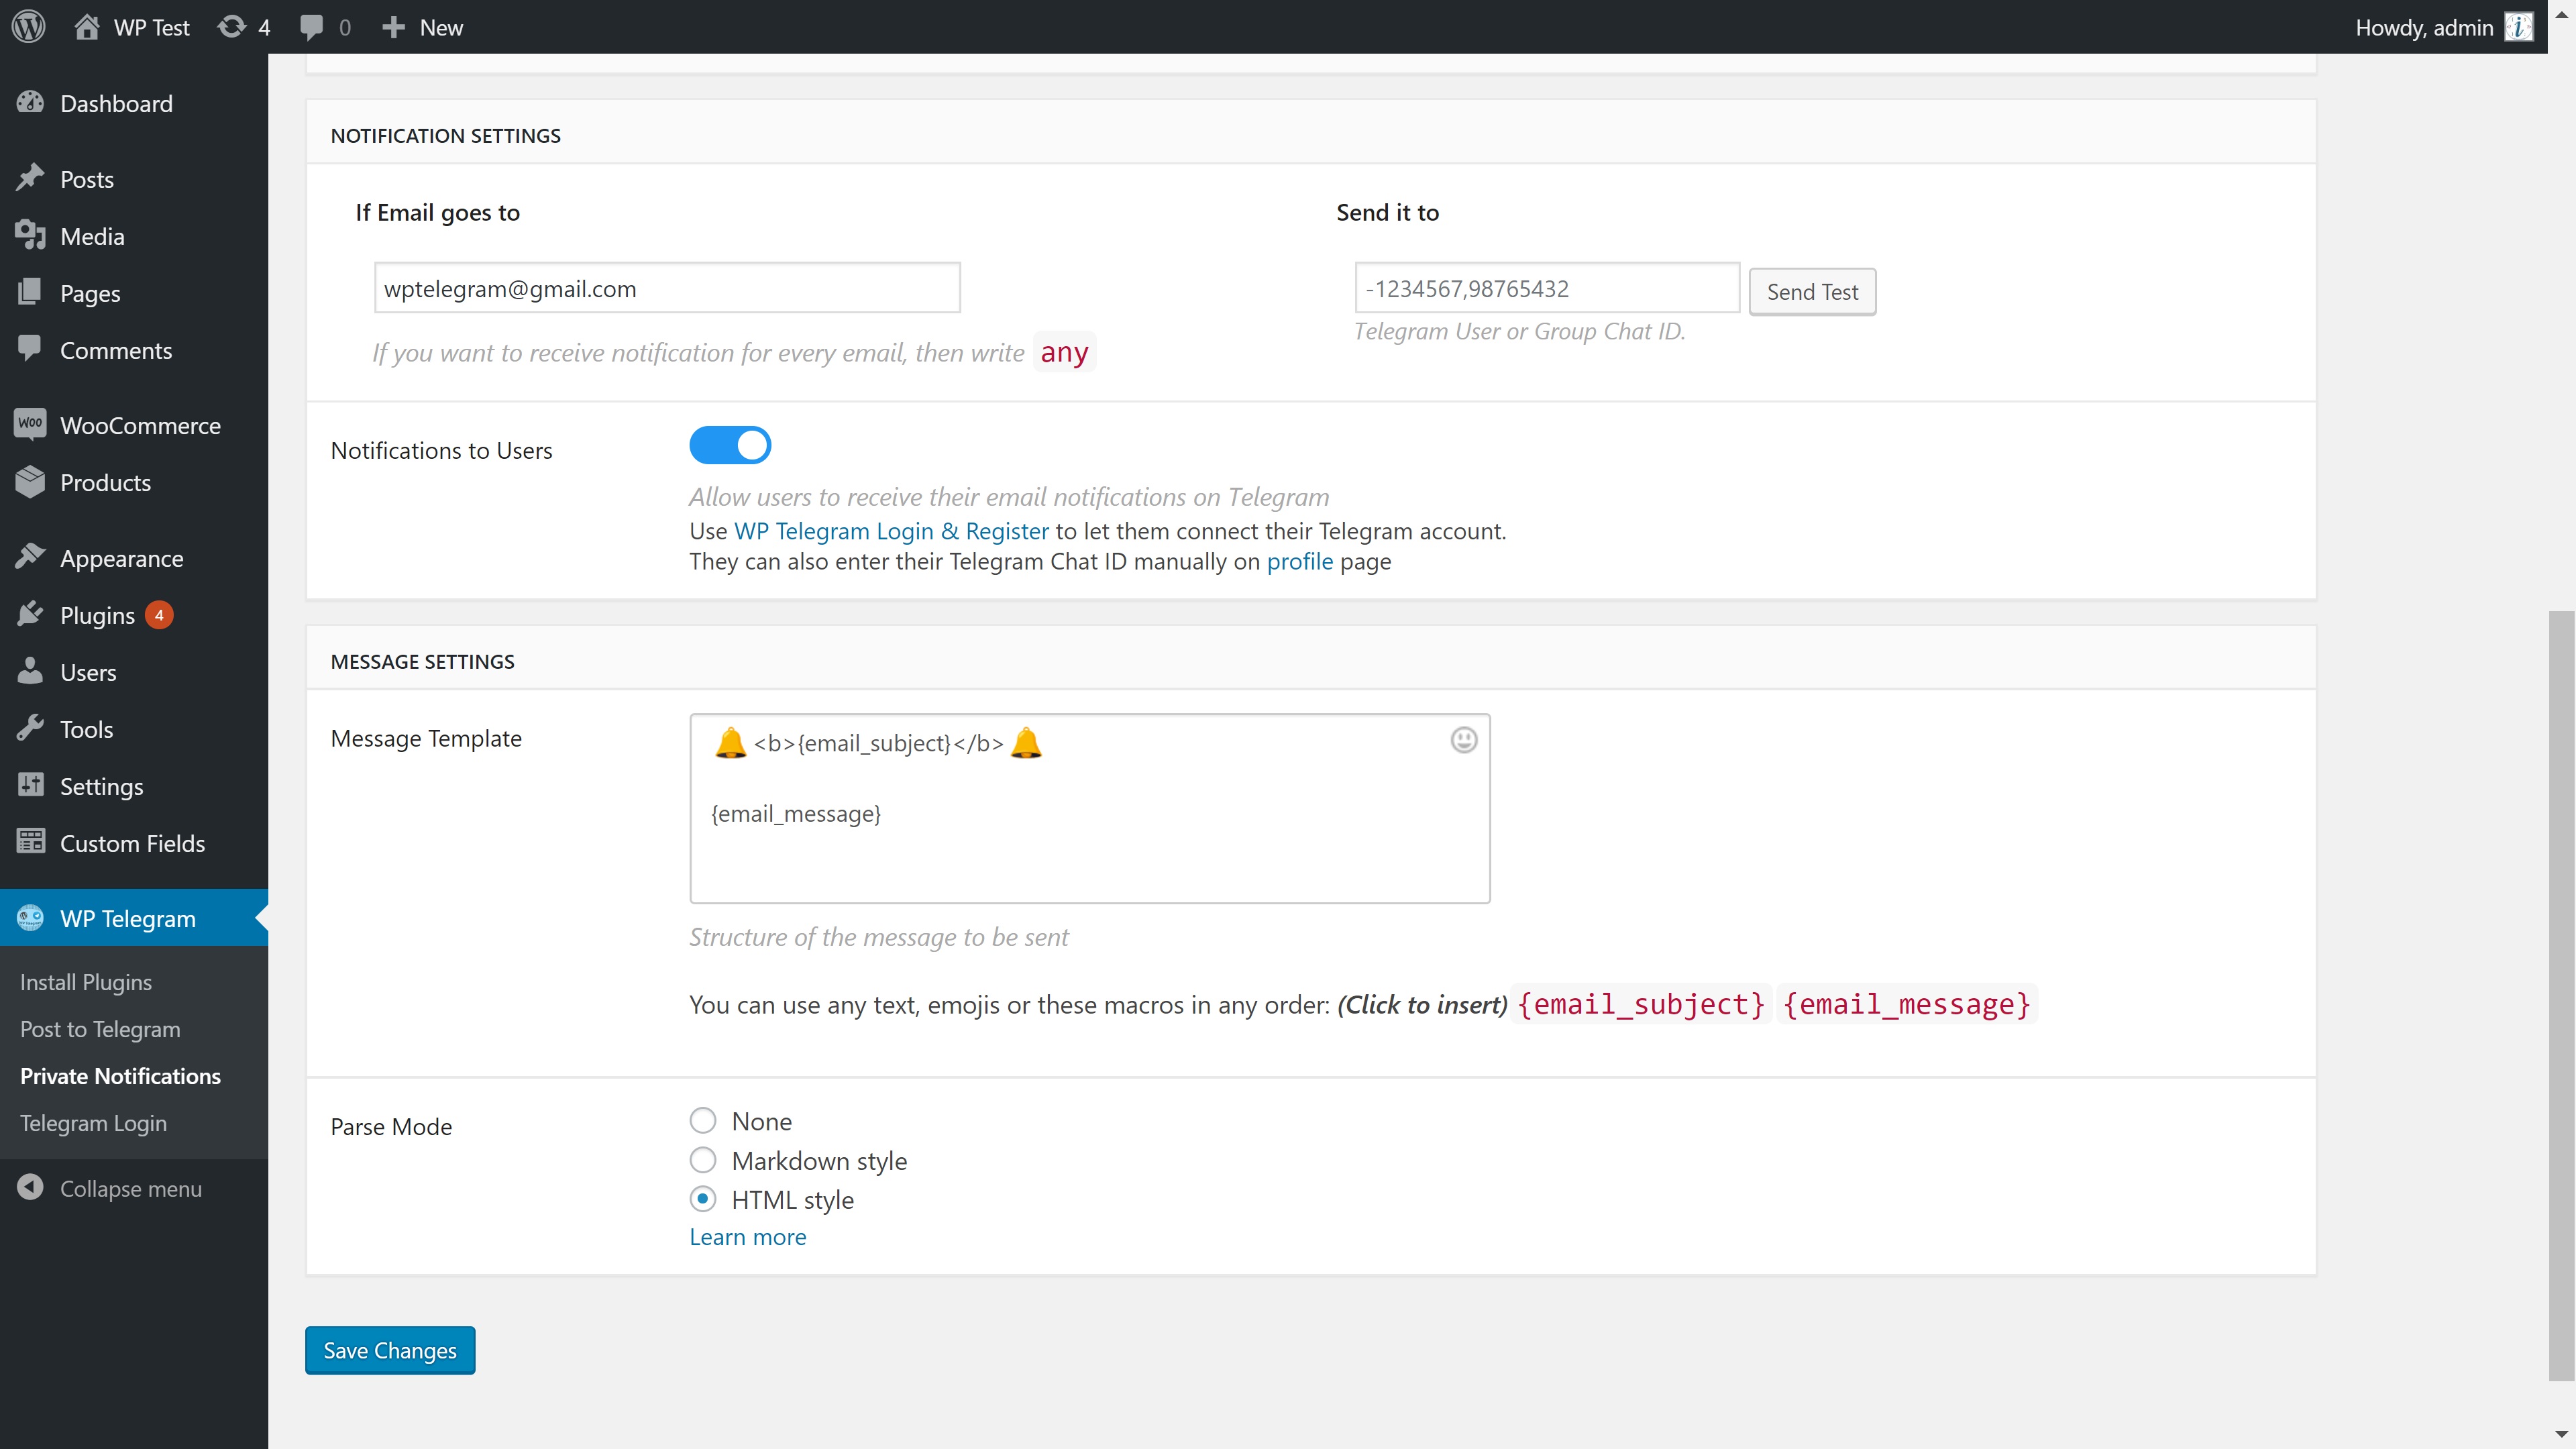Open emoji picker in Message Template
The width and height of the screenshot is (2576, 1449).
[x=1463, y=740]
